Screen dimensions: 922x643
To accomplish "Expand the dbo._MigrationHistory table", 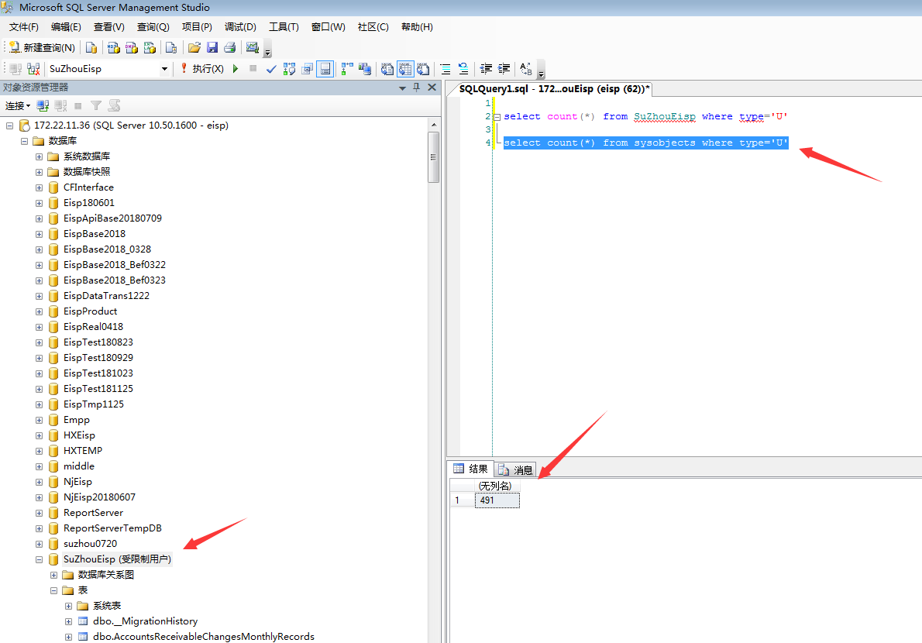I will [68, 621].
